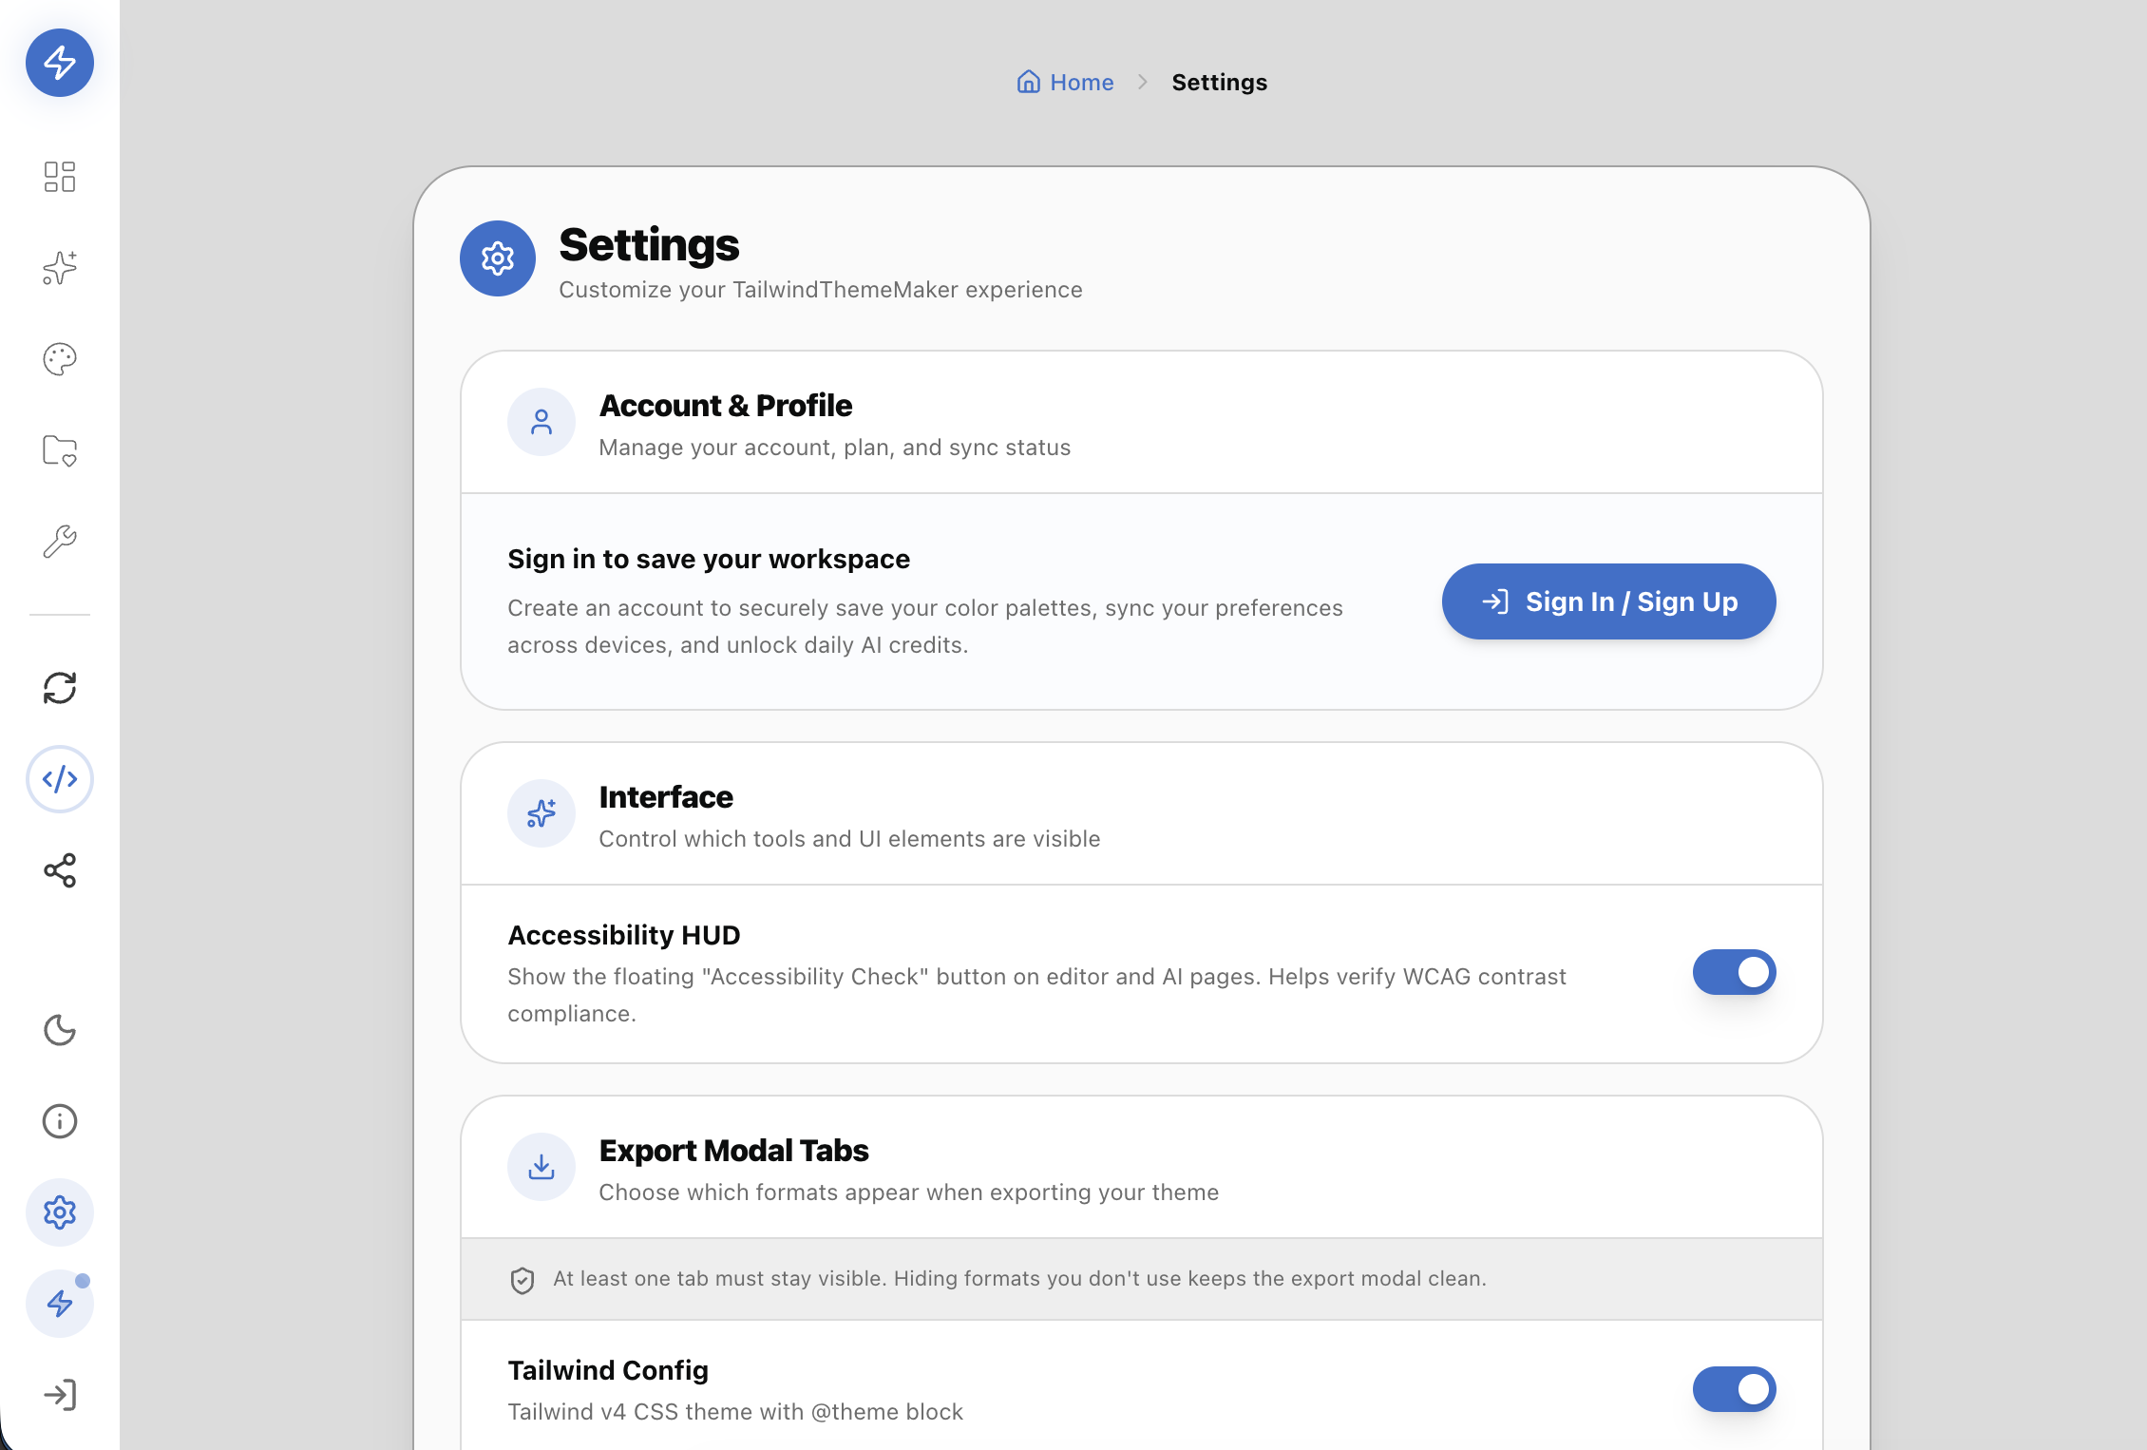Click the Tailwind Config label
The width and height of the screenshot is (2147, 1450).
click(608, 1370)
